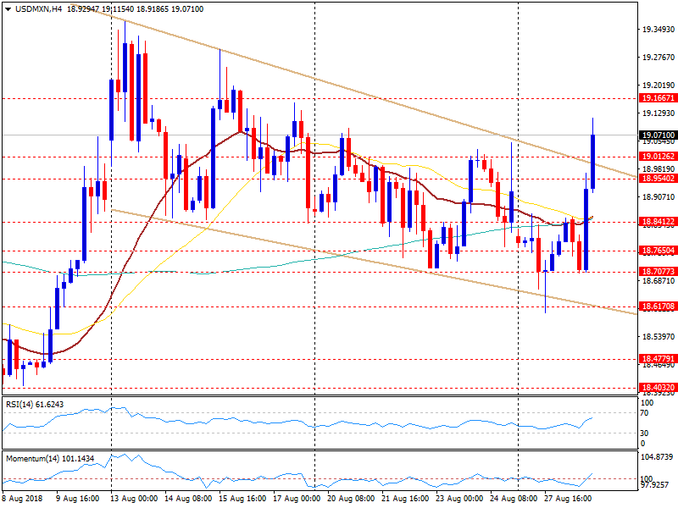The height and width of the screenshot is (508, 678).
Task: Click the 18.95402 level price label
Action: (658, 179)
